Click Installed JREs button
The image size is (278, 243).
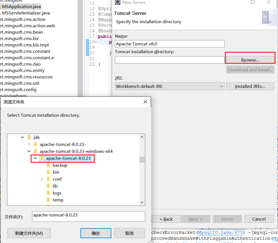(x=250, y=86)
